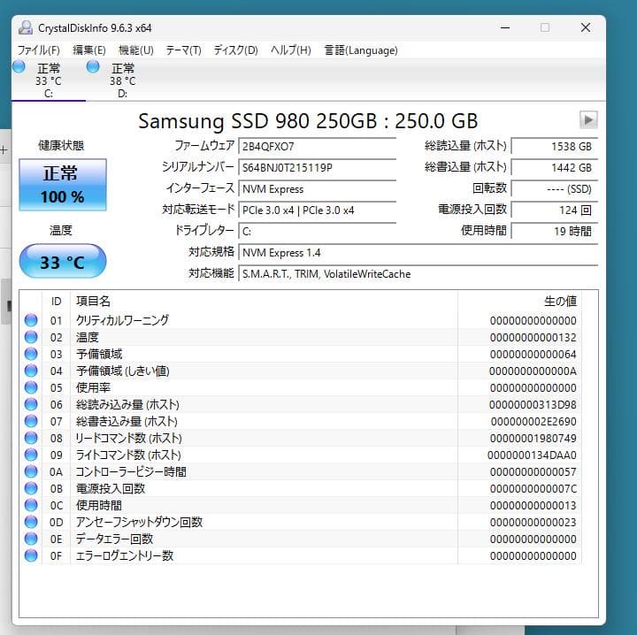
Task: Open the ファイル(F) menu
Action: (39, 50)
